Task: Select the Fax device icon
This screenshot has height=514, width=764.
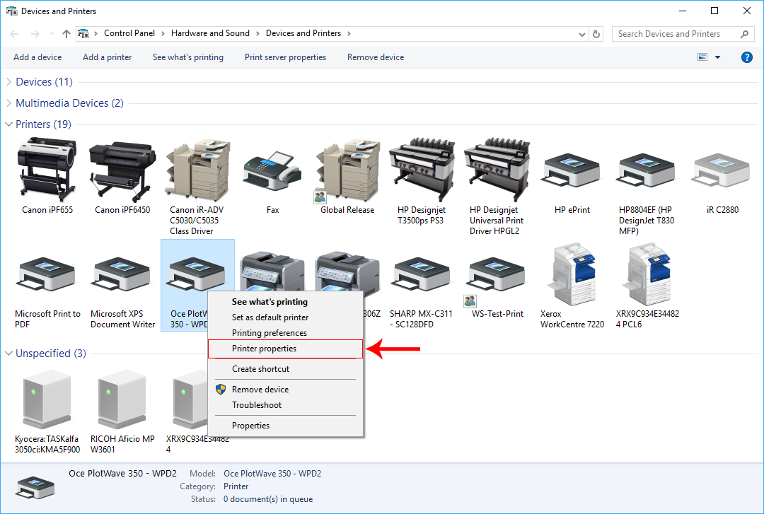Action: coord(272,172)
